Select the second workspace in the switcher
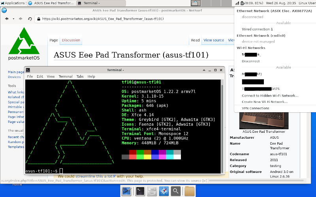The image size is (316, 197). pos(206,3)
